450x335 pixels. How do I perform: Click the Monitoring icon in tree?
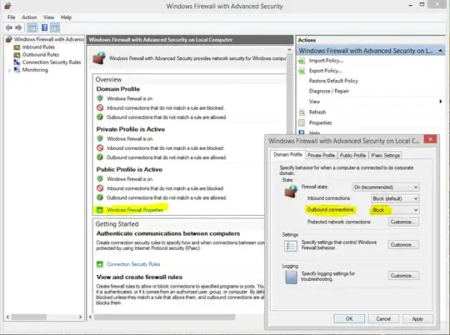(17, 70)
